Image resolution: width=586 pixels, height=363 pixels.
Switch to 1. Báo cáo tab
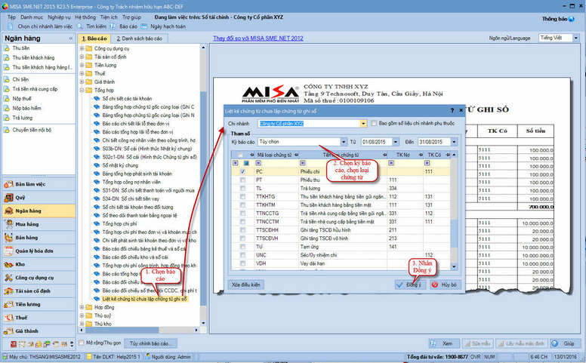(x=94, y=38)
